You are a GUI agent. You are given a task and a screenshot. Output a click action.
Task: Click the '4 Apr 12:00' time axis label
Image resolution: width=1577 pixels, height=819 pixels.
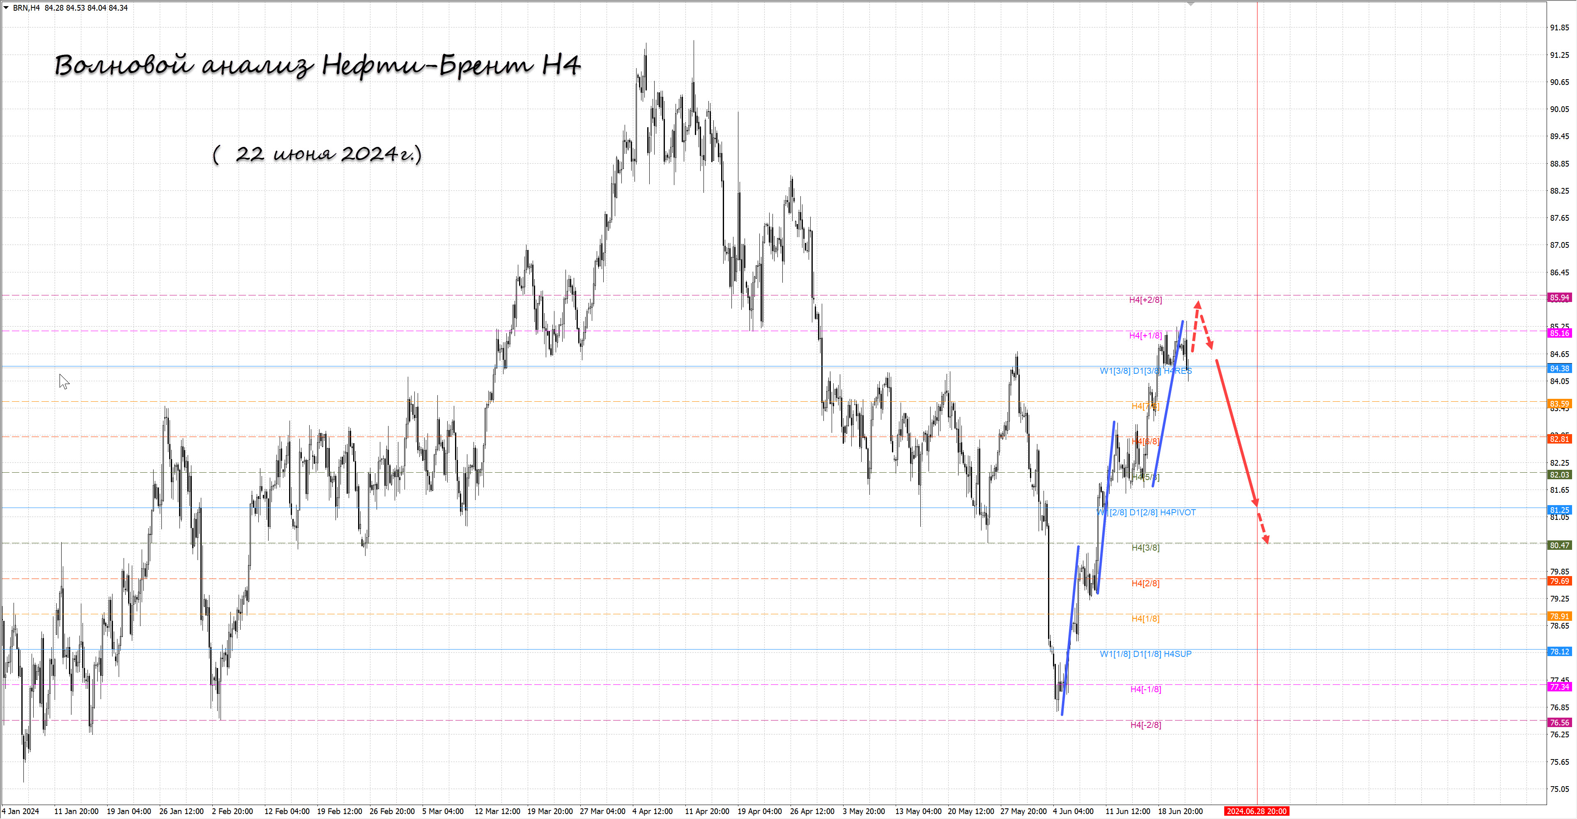click(652, 811)
